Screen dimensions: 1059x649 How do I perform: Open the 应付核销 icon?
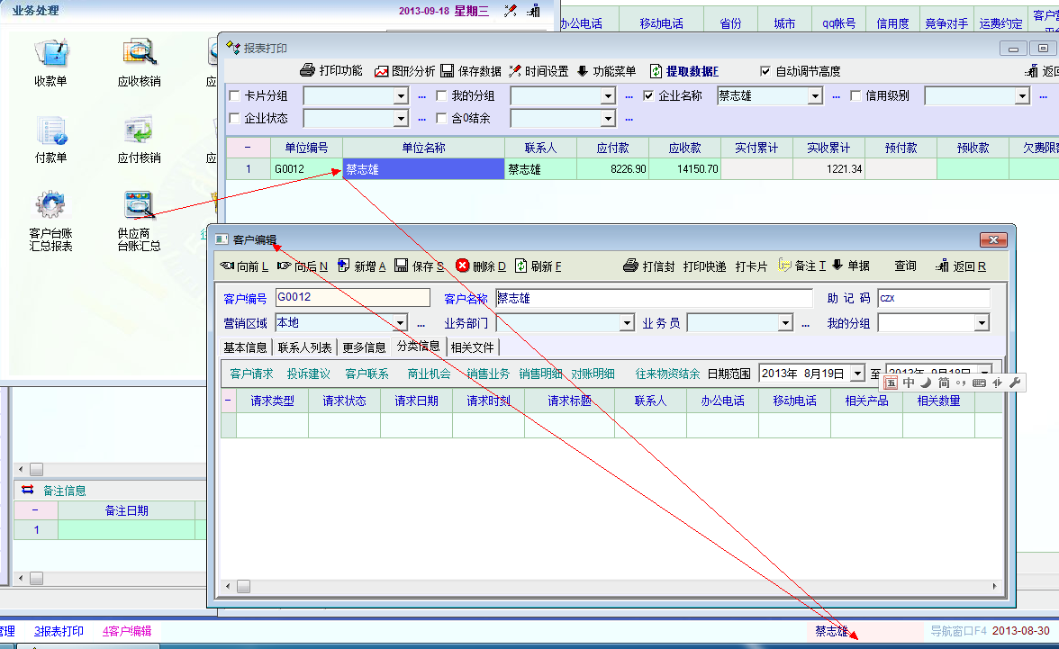tap(140, 132)
